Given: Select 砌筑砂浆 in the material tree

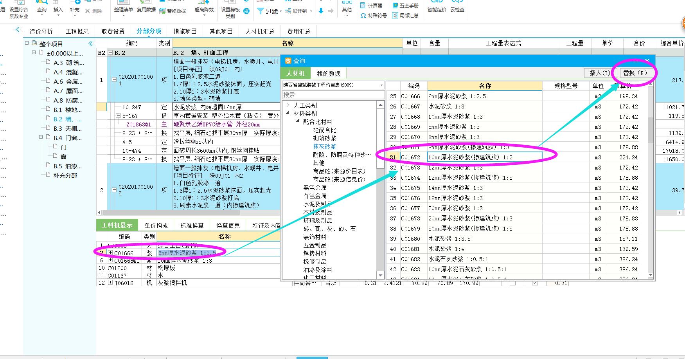Looking at the screenshot, I should tap(324, 138).
